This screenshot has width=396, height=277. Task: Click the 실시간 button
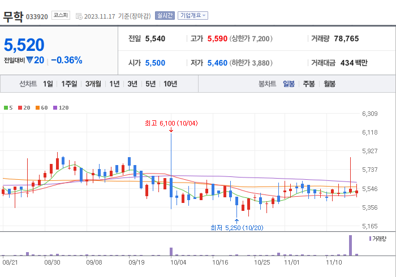pyautogui.click(x=165, y=16)
